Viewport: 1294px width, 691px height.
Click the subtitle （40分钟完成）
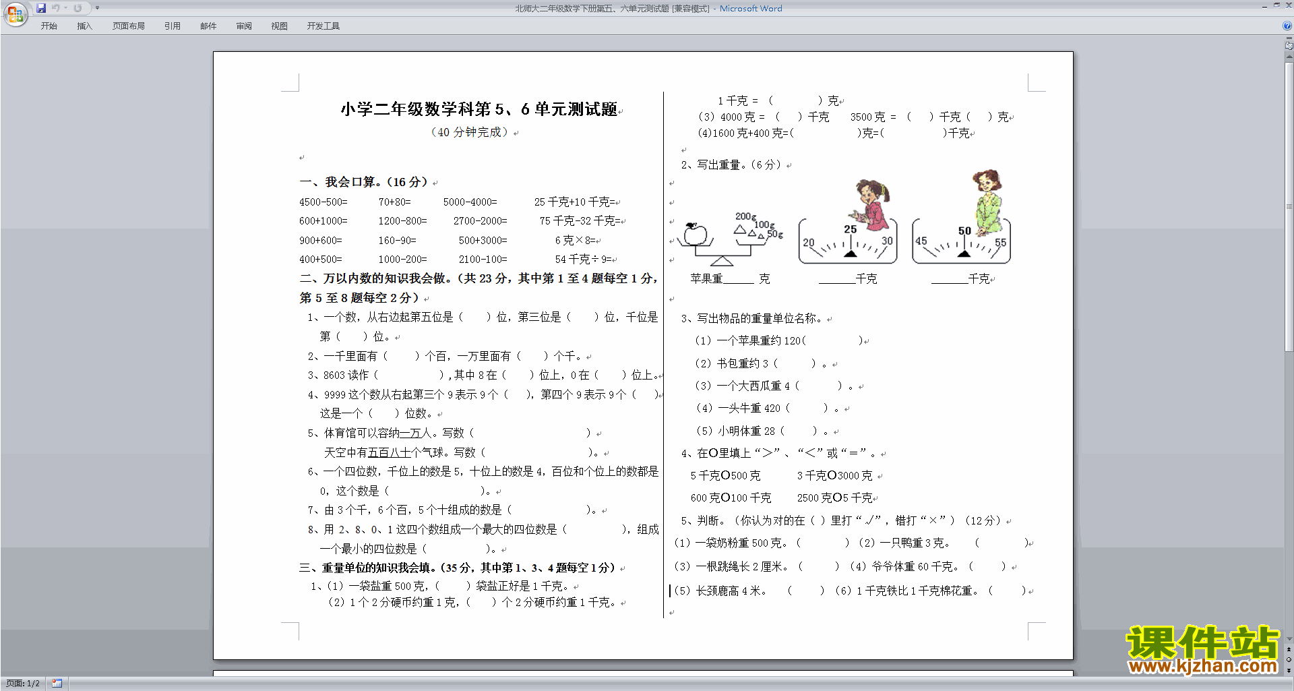coord(469,132)
